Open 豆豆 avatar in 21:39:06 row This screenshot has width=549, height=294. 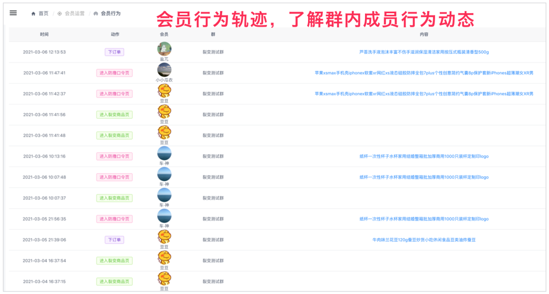tap(164, 237)
